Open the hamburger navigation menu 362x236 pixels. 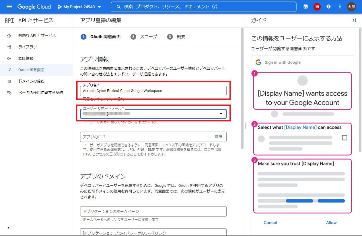[x=9, y=7]
